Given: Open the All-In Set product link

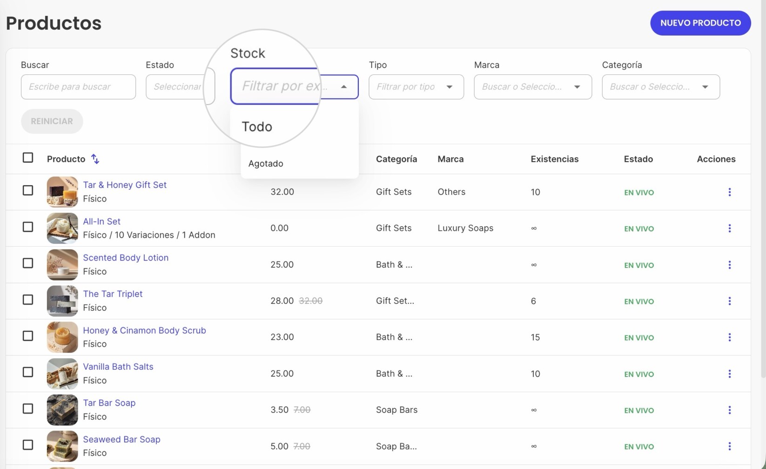Looking at the screenshot, I should pos(101,221).
